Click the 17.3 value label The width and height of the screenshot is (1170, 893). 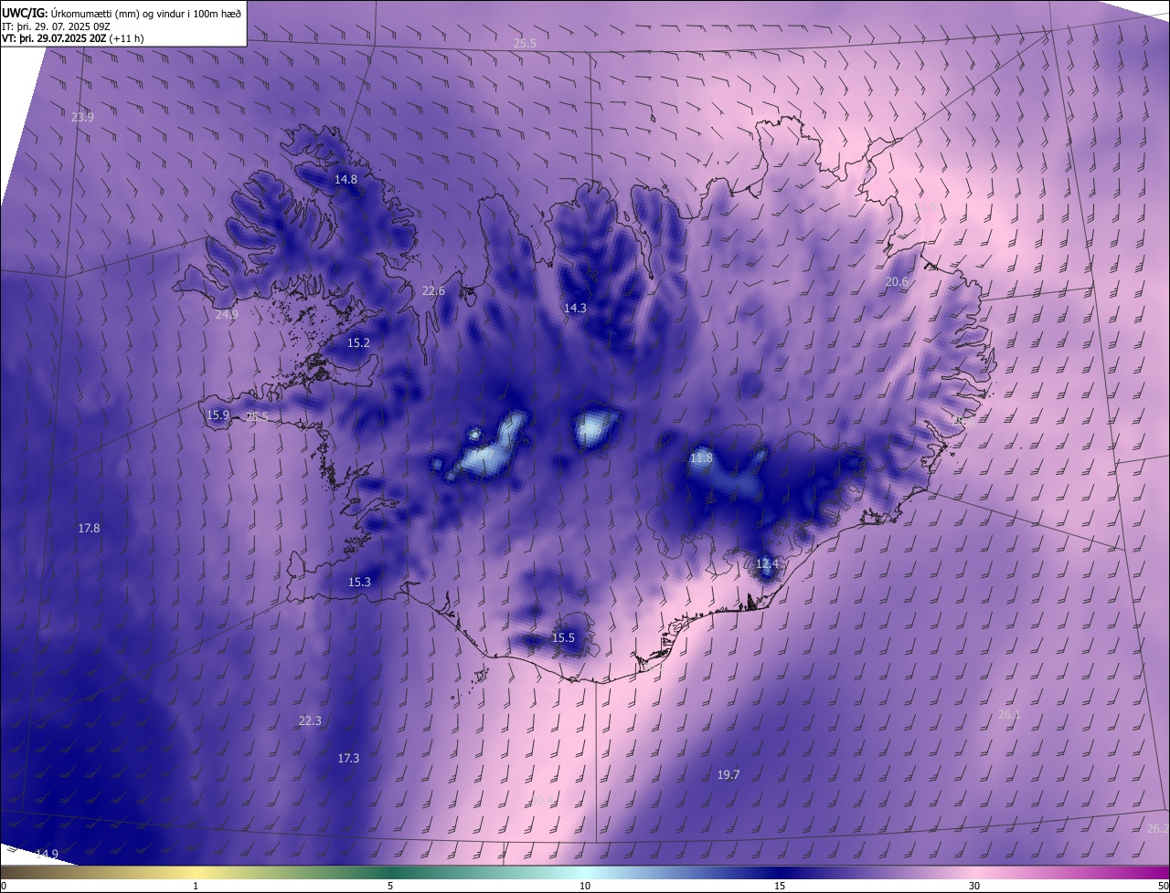coord(348,759)
